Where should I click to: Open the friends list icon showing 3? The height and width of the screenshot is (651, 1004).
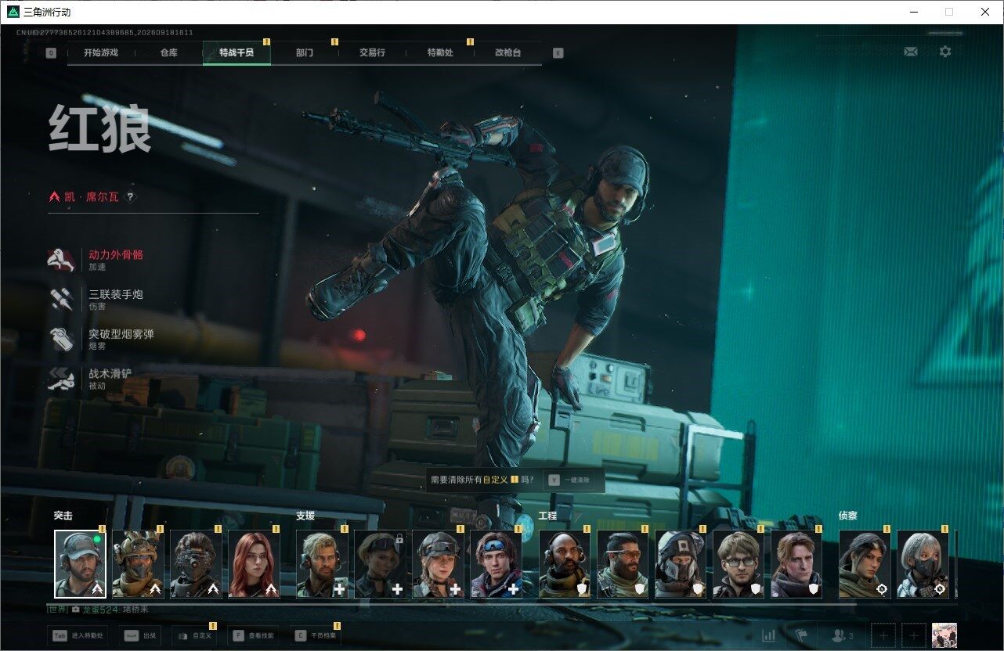click(x=843, y=636)
